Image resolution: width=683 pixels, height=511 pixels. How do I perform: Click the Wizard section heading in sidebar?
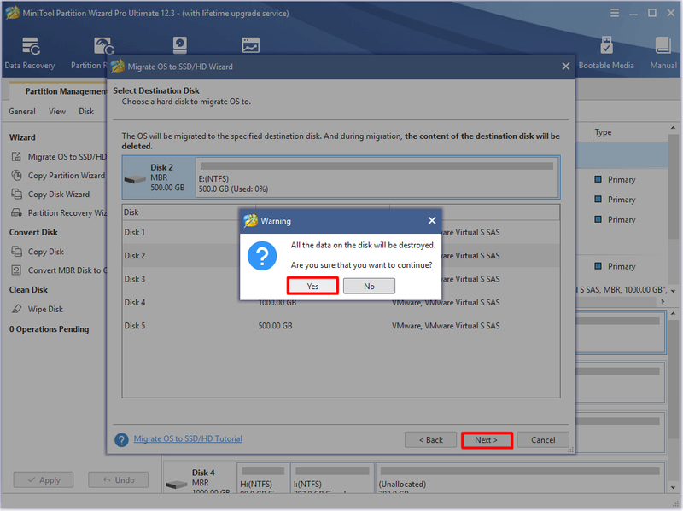click(22, 137)
